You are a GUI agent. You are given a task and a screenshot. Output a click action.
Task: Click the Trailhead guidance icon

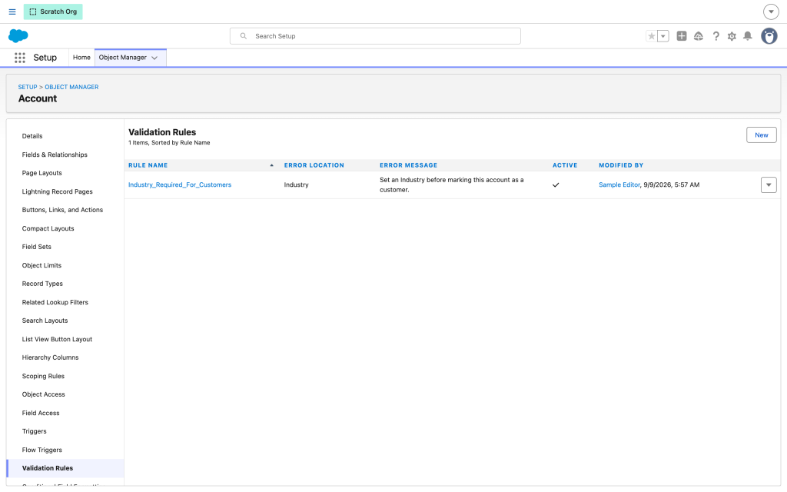tap(698, 36)
